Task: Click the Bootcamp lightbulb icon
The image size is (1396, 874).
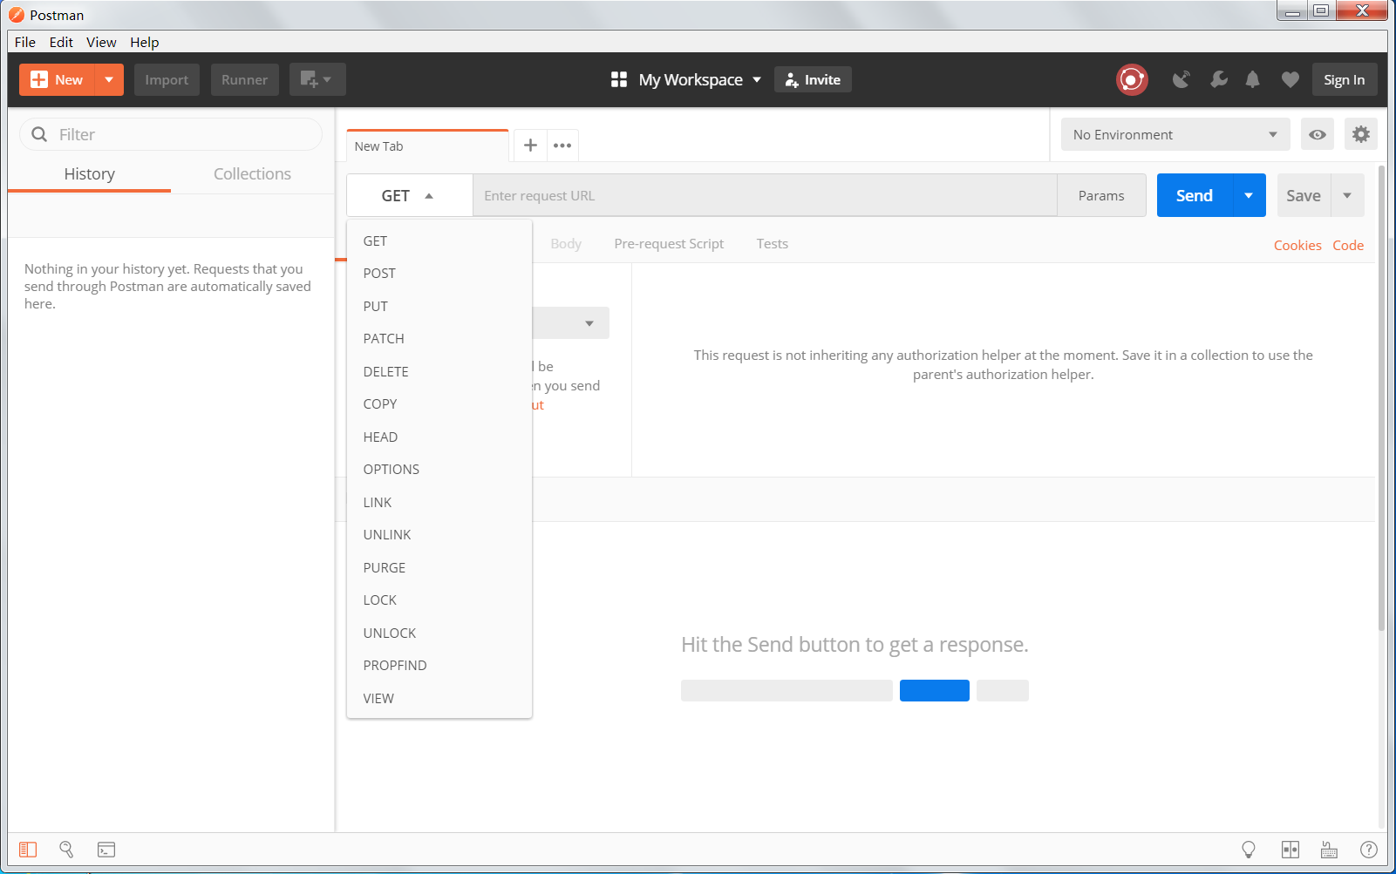Action: pyautogui.click(x=1249, y=850)
